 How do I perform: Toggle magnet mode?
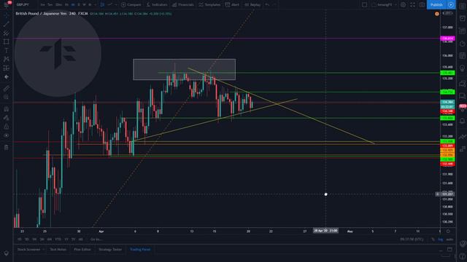(6, 109)
